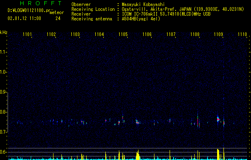The image size is (251, 160).
Task: Click the 1110 time axis marker
Action: coord(243,34)
